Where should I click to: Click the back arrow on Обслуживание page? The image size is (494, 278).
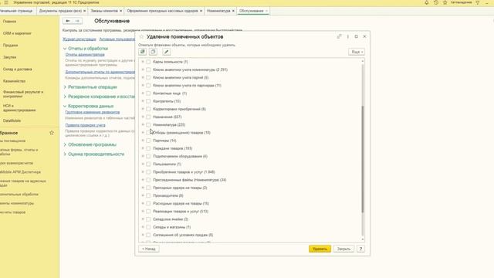[67, 21]
